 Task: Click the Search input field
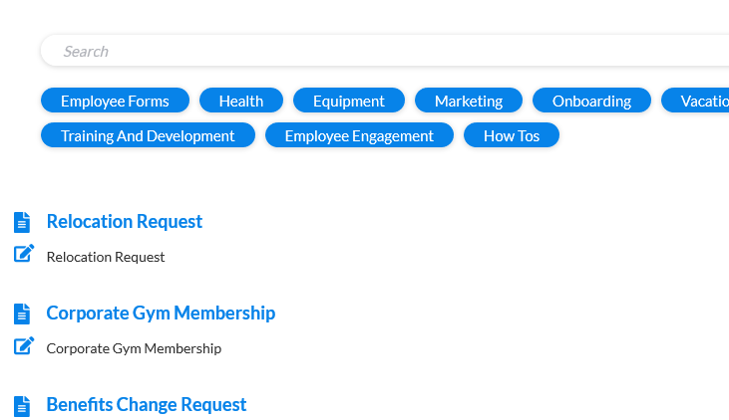coord(385,51)
